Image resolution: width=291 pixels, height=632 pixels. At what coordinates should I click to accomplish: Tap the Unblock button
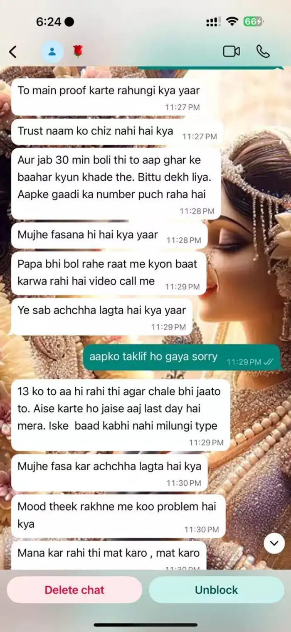[216, 590]
